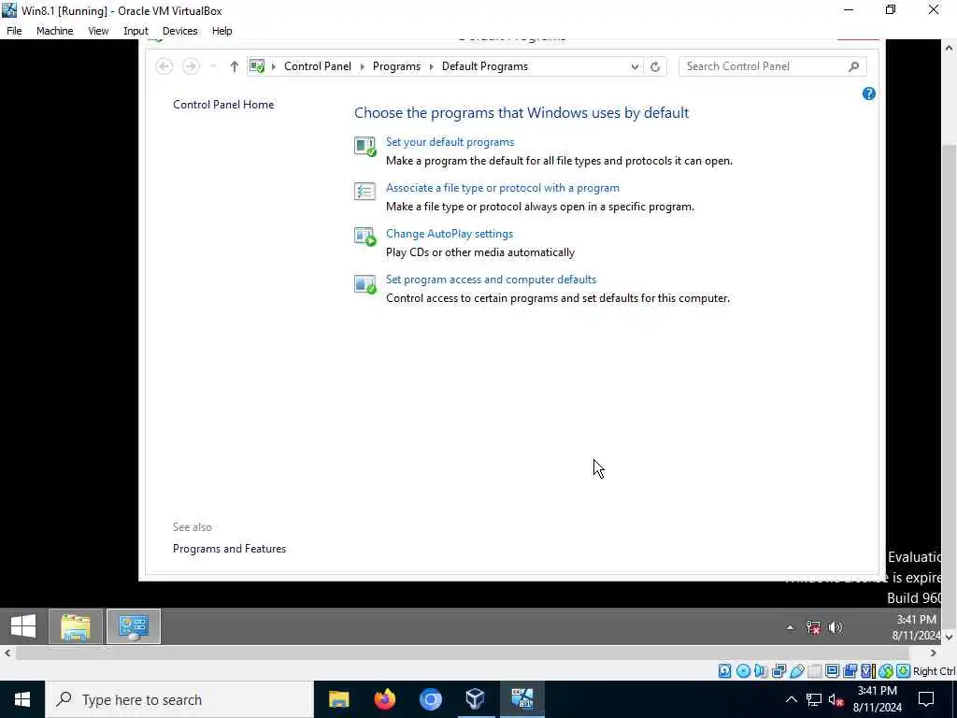
Task: Click VirtualBox network status icon
Action: coord(778,671)
